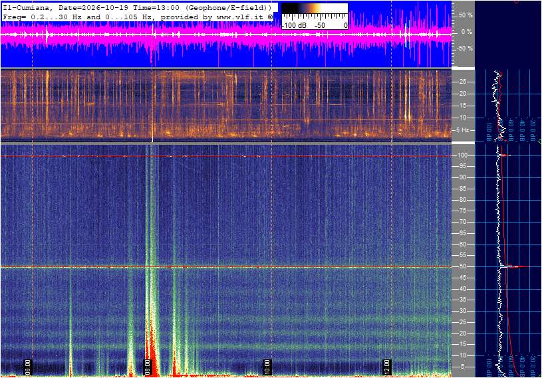Click the '10' label on the upper spectrogram axis

462,118
